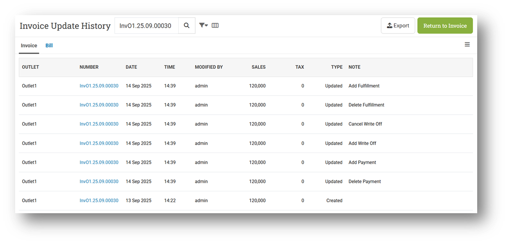
Task: Sort by the TAX column header
Action: [299, 67]
